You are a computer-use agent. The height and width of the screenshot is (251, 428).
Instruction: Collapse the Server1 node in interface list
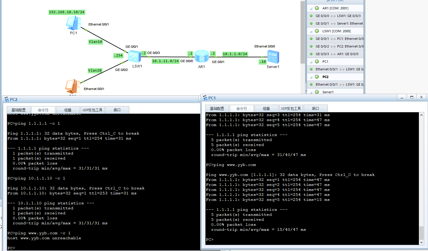(311, 92)
